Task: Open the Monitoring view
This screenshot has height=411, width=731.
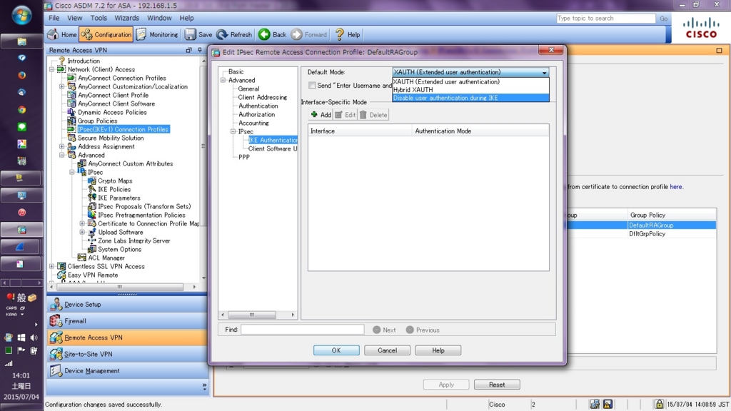Action: pyautogui.click(x=158, y=34)
